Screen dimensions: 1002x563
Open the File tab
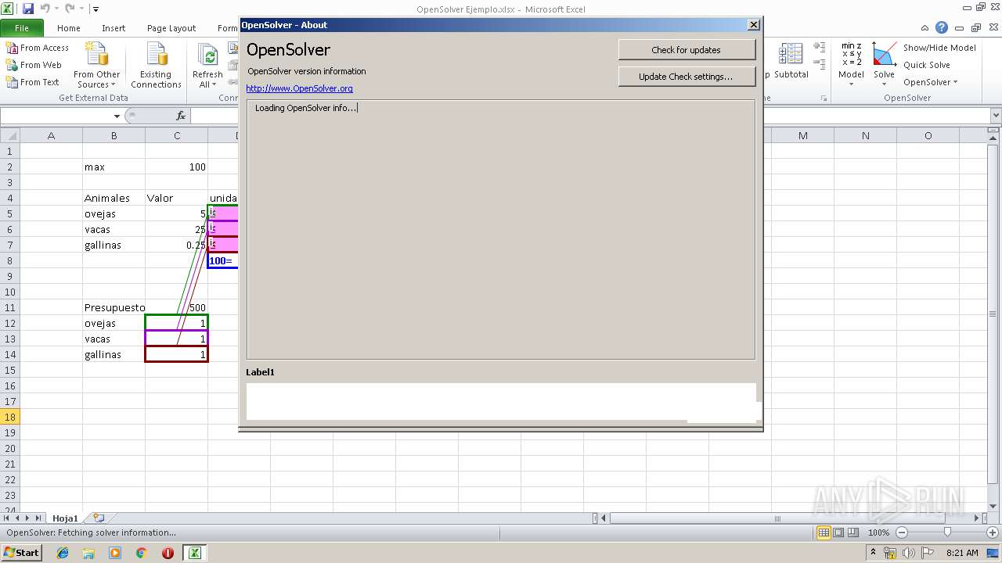point(22,28)
